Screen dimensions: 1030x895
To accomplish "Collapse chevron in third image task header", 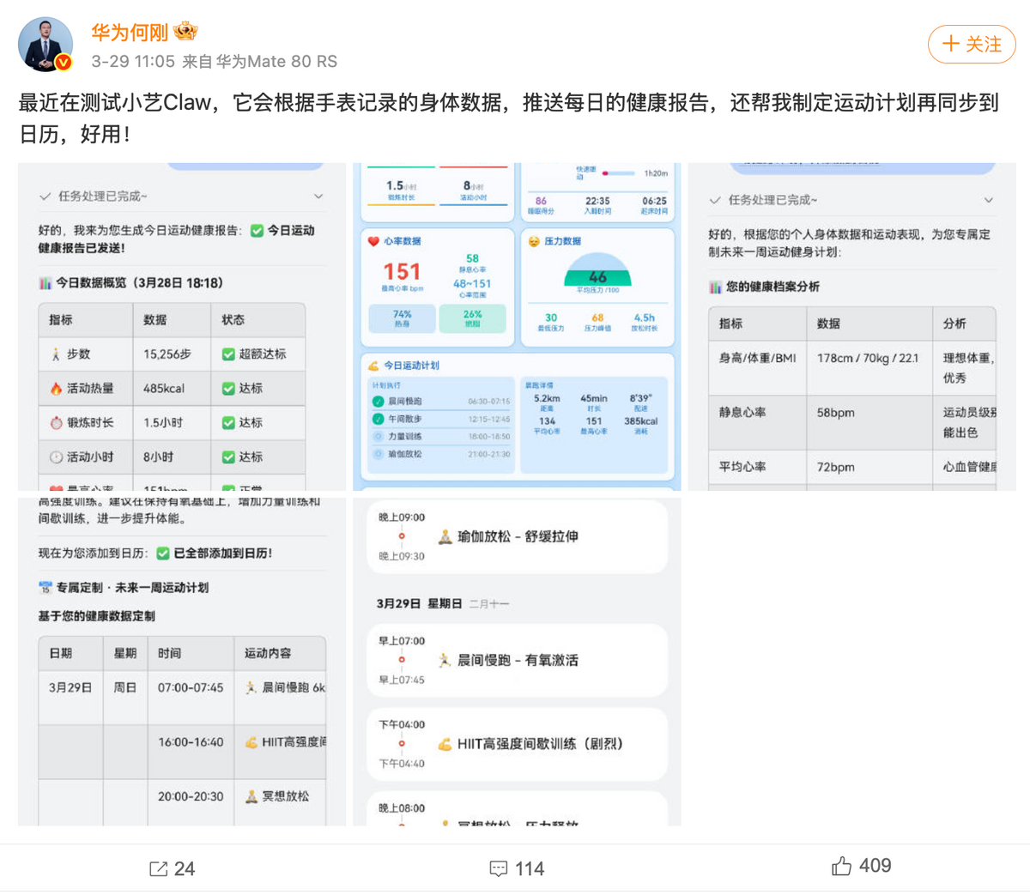I will pos(989,200).
